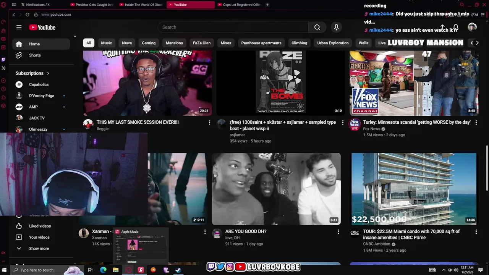Start voice search with the microphone icon
The height and width of the screenshot is (275, 489).
click(x=336, y=27)
